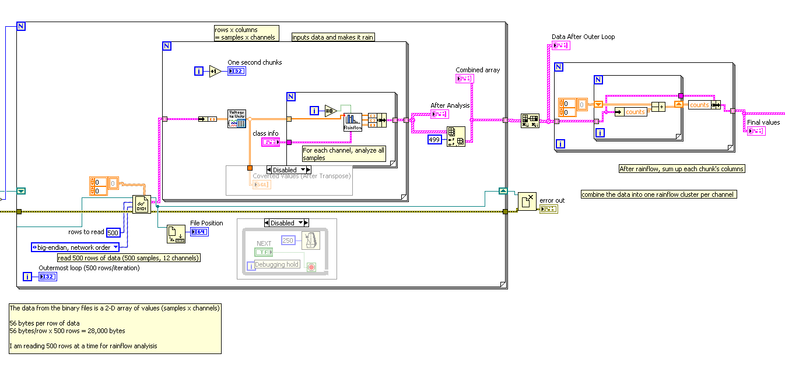Click the Read from Binary File function
Viewport: 785px width, 382px height.
(x=142, y=204)
